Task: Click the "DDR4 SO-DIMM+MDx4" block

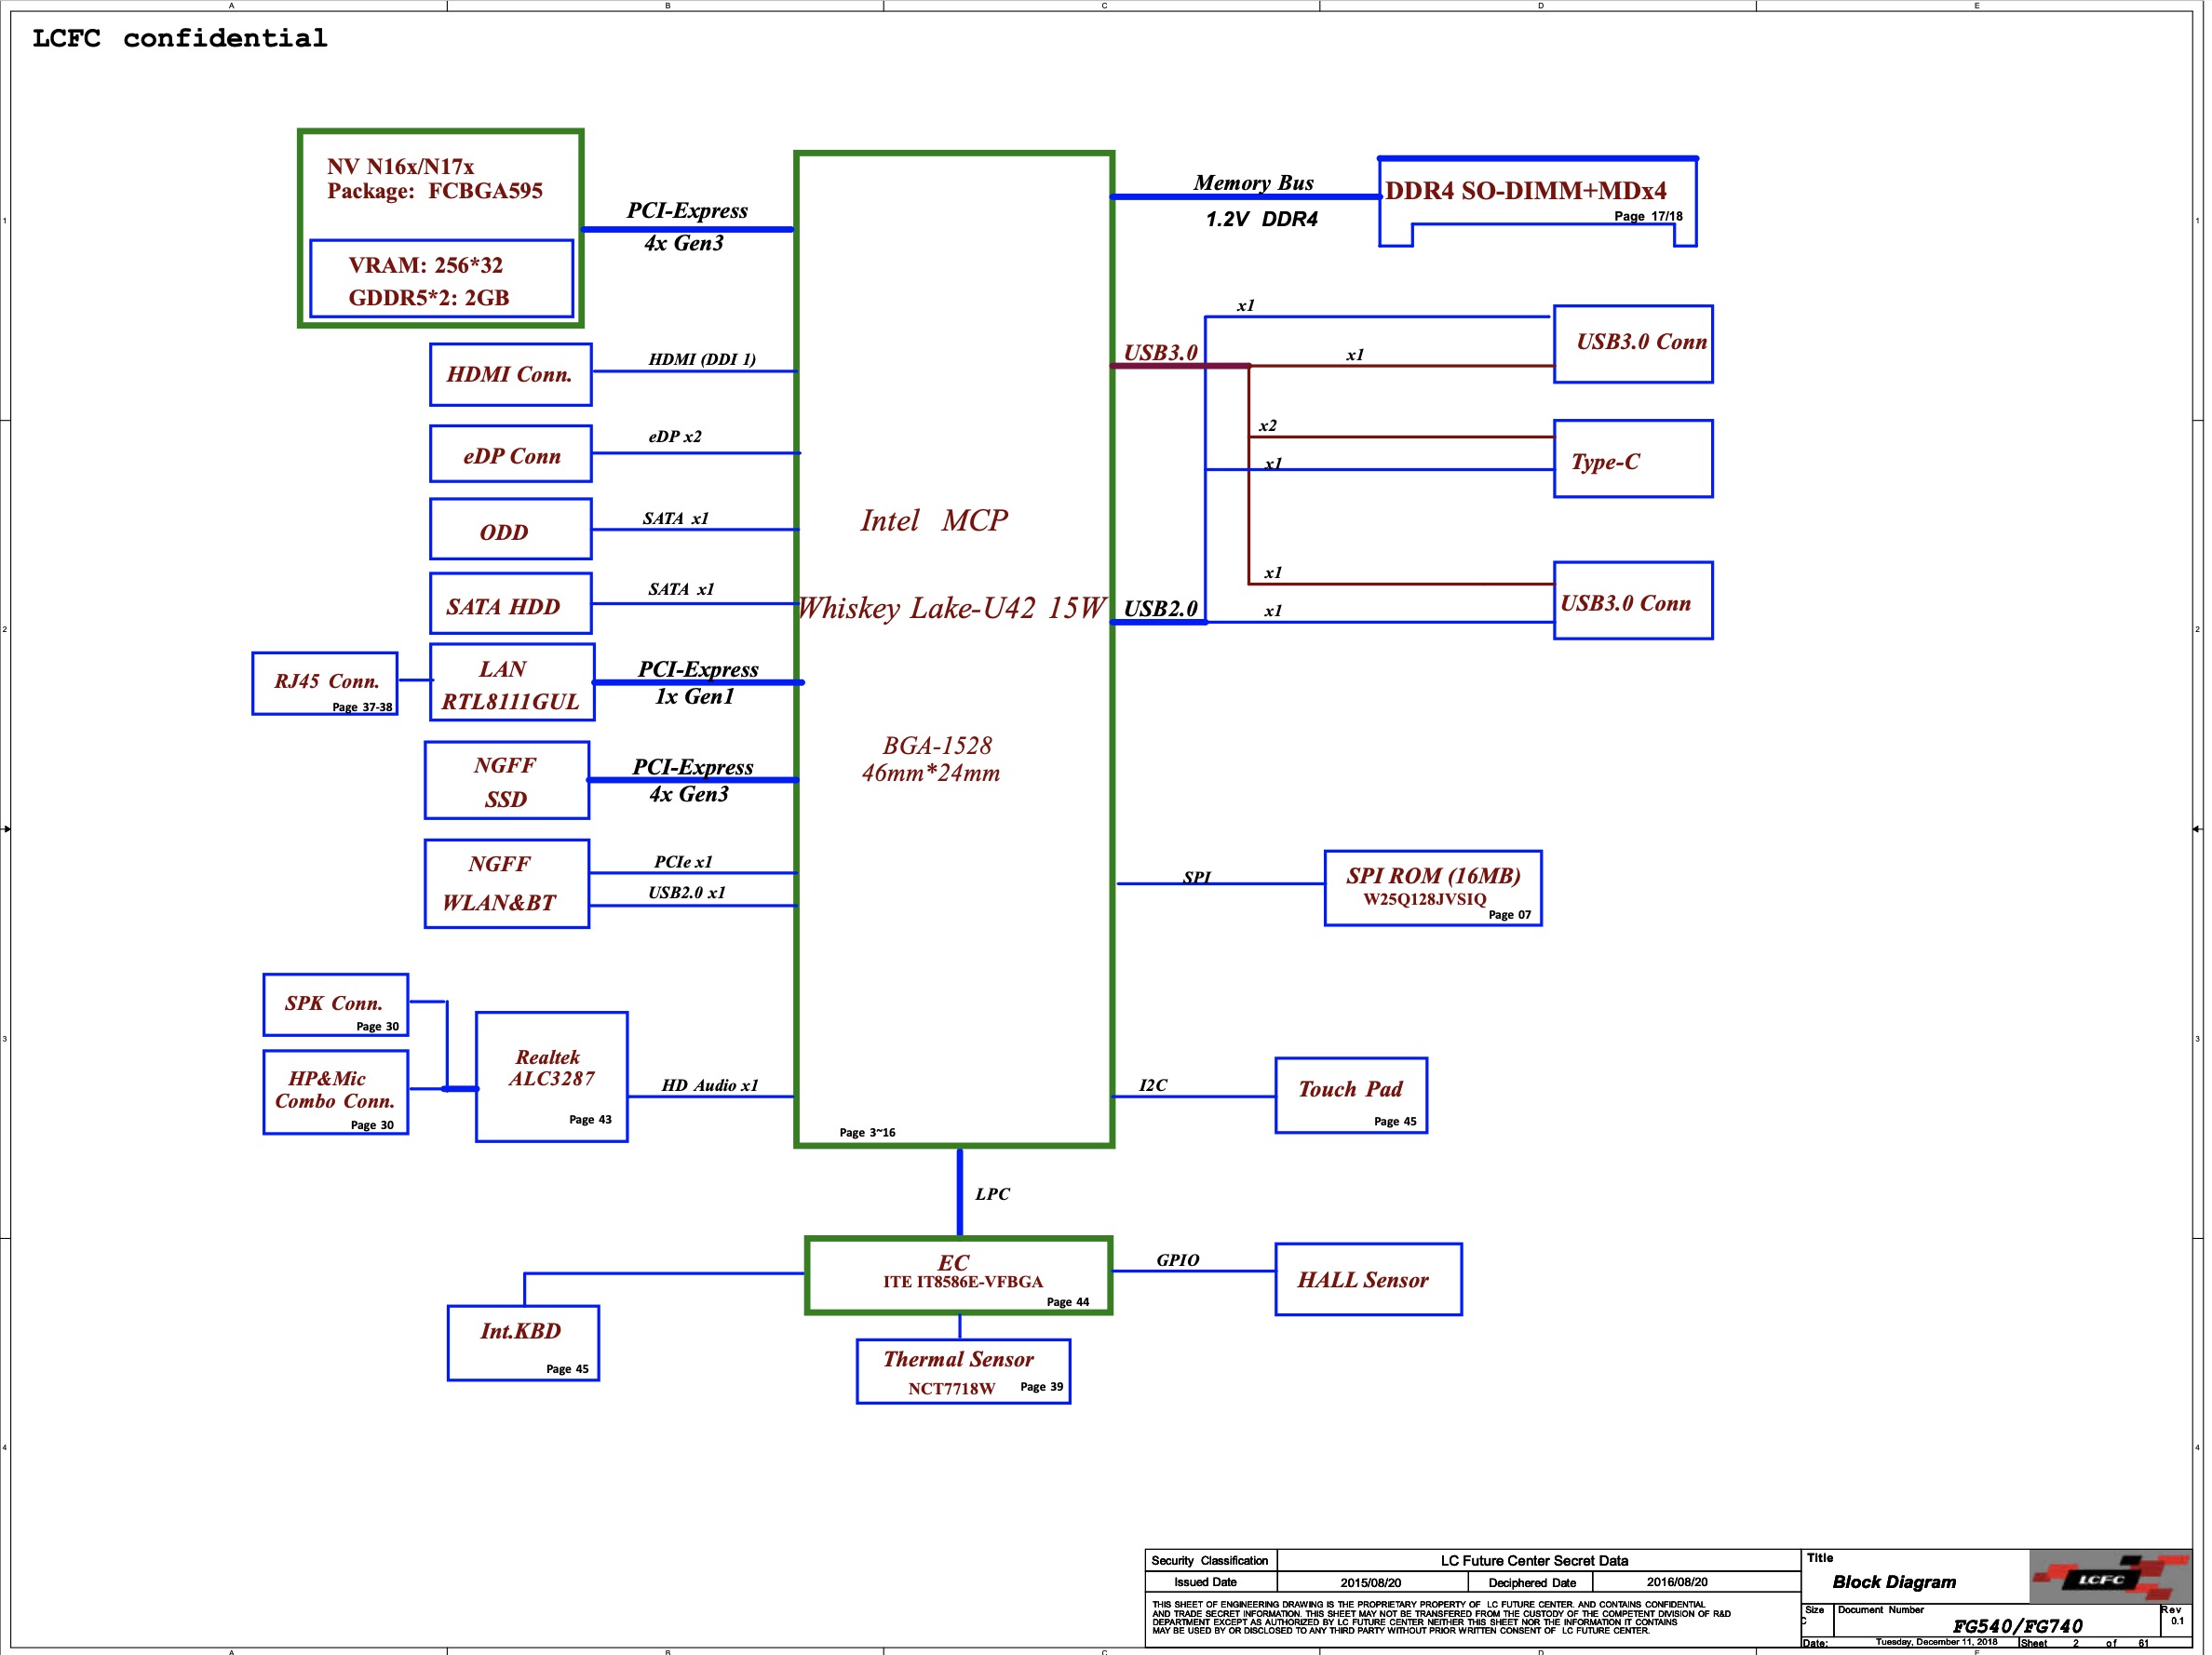Action: 1538,202
